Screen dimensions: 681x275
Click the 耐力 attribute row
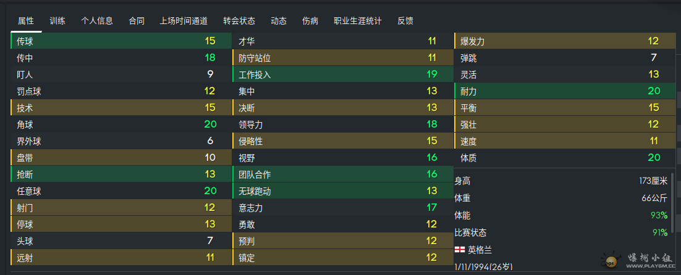[565, 91]
